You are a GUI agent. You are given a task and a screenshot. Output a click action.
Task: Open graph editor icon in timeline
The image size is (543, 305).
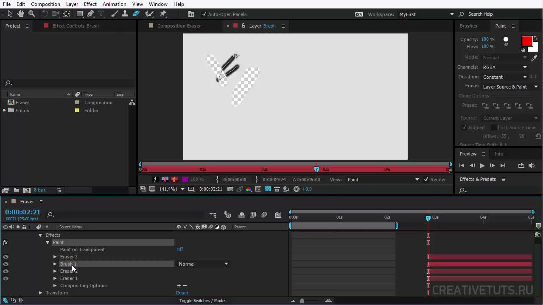[x=278, y=215]
